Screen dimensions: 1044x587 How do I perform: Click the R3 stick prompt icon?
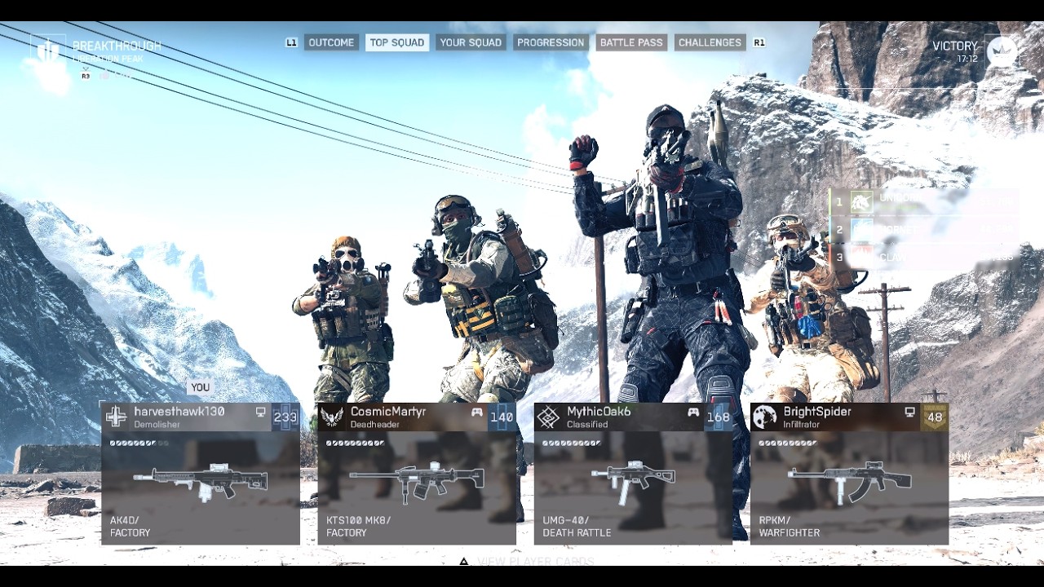86,76
